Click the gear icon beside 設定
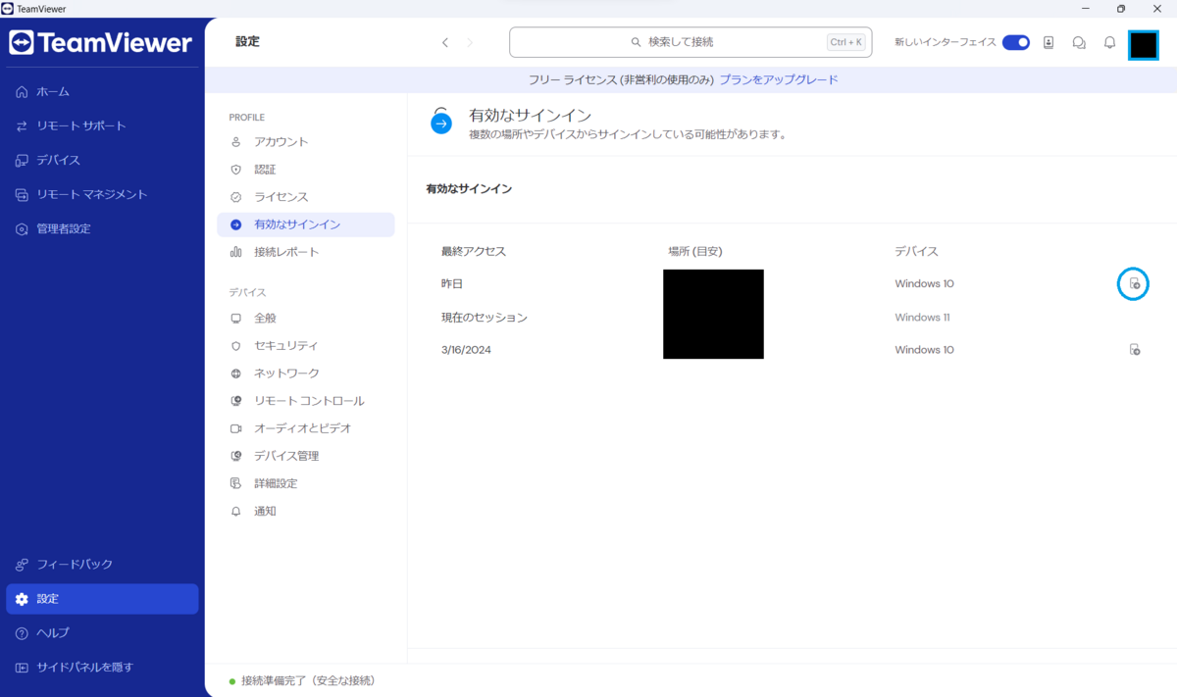Screen dimensions: 1177x697 click(22, 599)
